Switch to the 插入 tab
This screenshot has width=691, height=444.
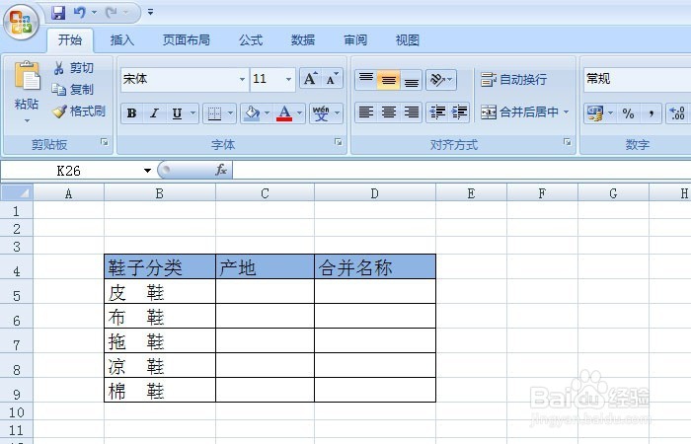tap(122, 40)
